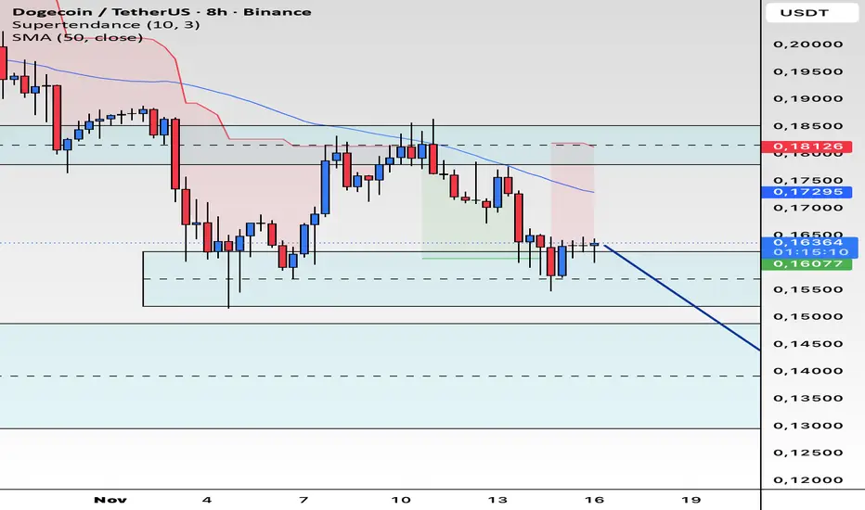The image size is (865, 510).
Task: Click the 0,17000 price axis value
Action: tap(808, 208)
